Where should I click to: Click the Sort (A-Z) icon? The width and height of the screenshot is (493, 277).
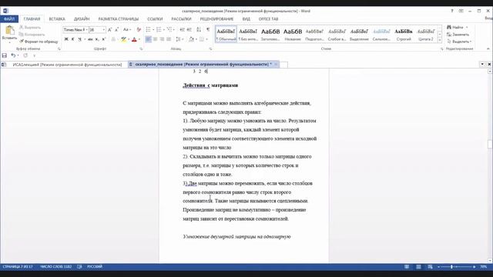click(x=199, y=30)
